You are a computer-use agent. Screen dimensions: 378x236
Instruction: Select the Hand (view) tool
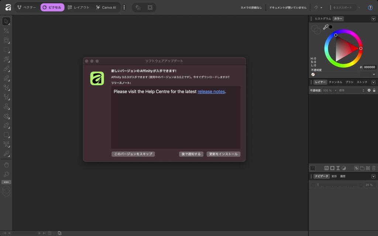point(6,164)
